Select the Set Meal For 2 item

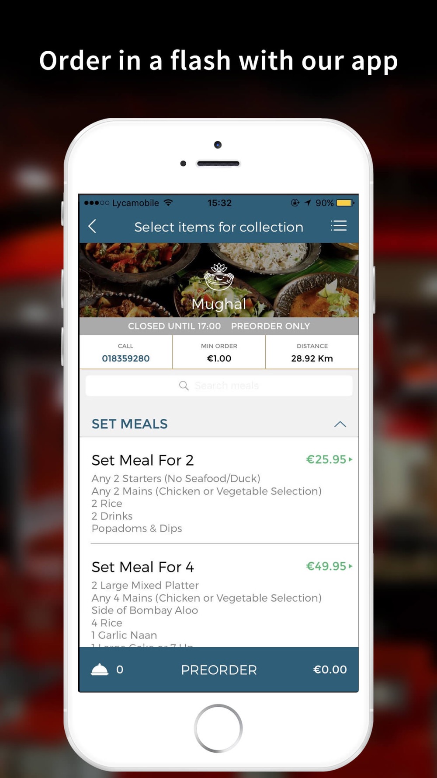(219, 491)
